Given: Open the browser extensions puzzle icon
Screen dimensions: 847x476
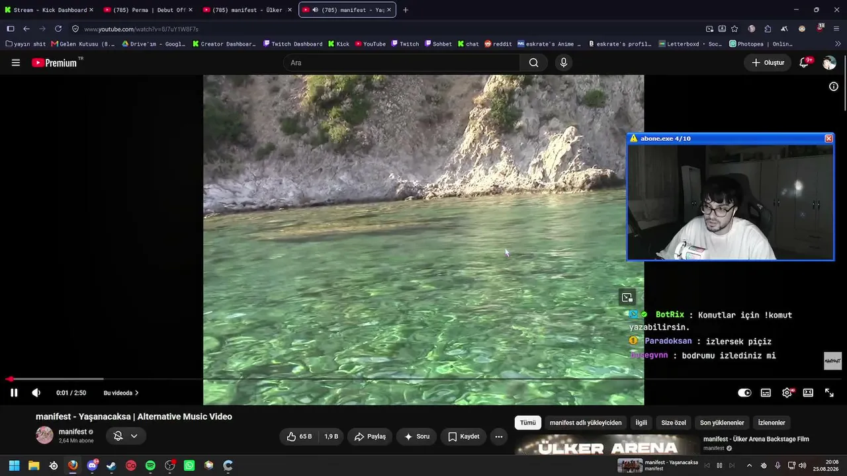Looking at the screenshot, I should click(x=768, y=29).
